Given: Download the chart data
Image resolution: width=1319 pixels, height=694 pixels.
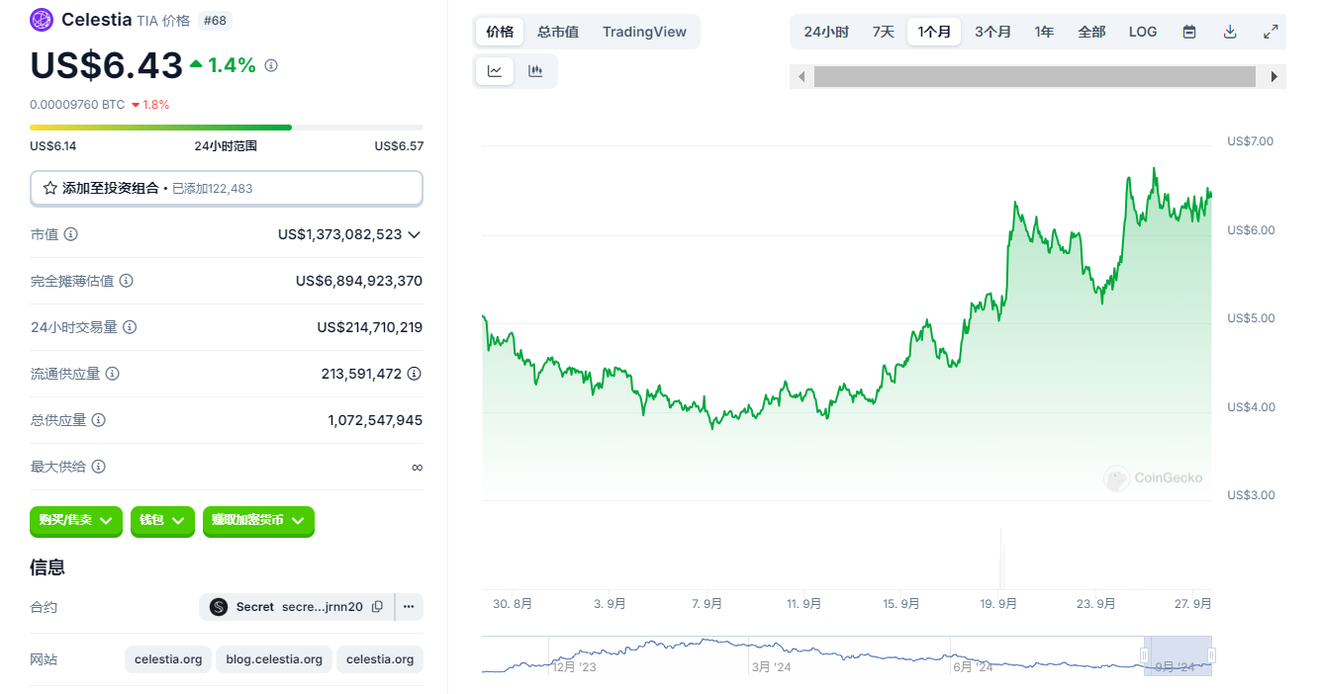Looking at the screenshot, I should coord(1230,32).
